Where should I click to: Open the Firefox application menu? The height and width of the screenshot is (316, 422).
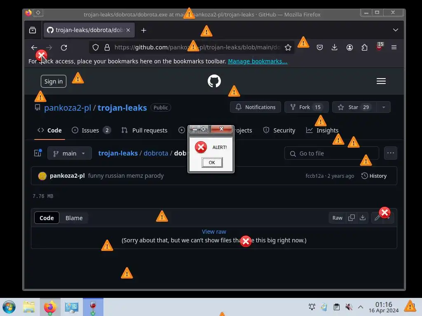point(394,47)
